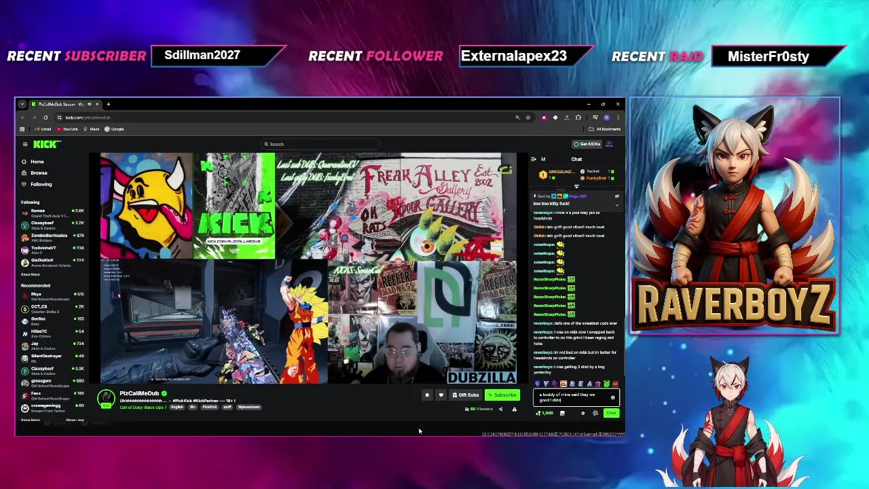Open the Chat header tab

pyautogui.click(x=576, y=159)
